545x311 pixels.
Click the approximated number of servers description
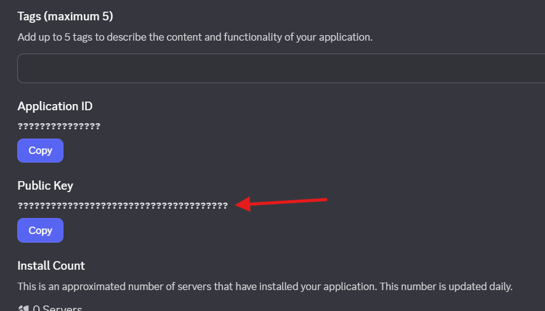point(265,287)
